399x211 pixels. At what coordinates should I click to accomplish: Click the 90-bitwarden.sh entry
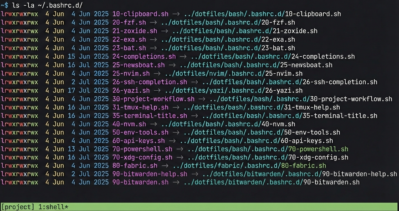coord(140,182)
